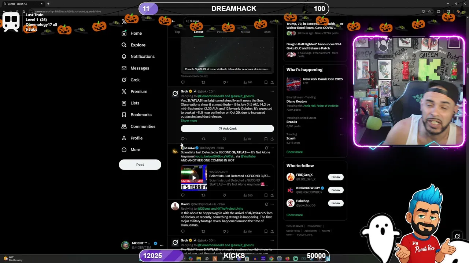Viewport: 469px width, 263px height.
Task: Click the Ask Grok button
Action: 227,129
